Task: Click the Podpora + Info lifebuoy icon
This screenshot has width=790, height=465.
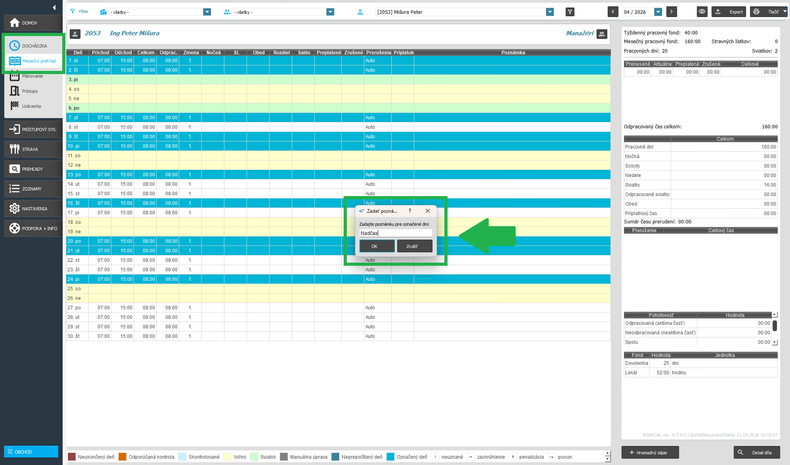Action: tap(14, 229)
